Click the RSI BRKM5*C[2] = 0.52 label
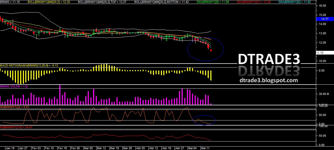The width and height of the screenshot is (334, 150). [15, 107]
